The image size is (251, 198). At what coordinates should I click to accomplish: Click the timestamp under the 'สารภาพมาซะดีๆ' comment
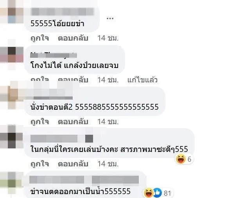(x=108, y=164)
